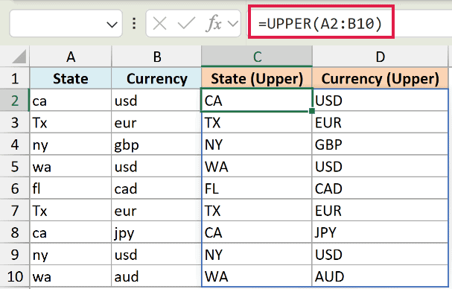Select cell D6 containing 'CAD'
Viewport: 452px width, 289px height.
[x=381, y=188]
